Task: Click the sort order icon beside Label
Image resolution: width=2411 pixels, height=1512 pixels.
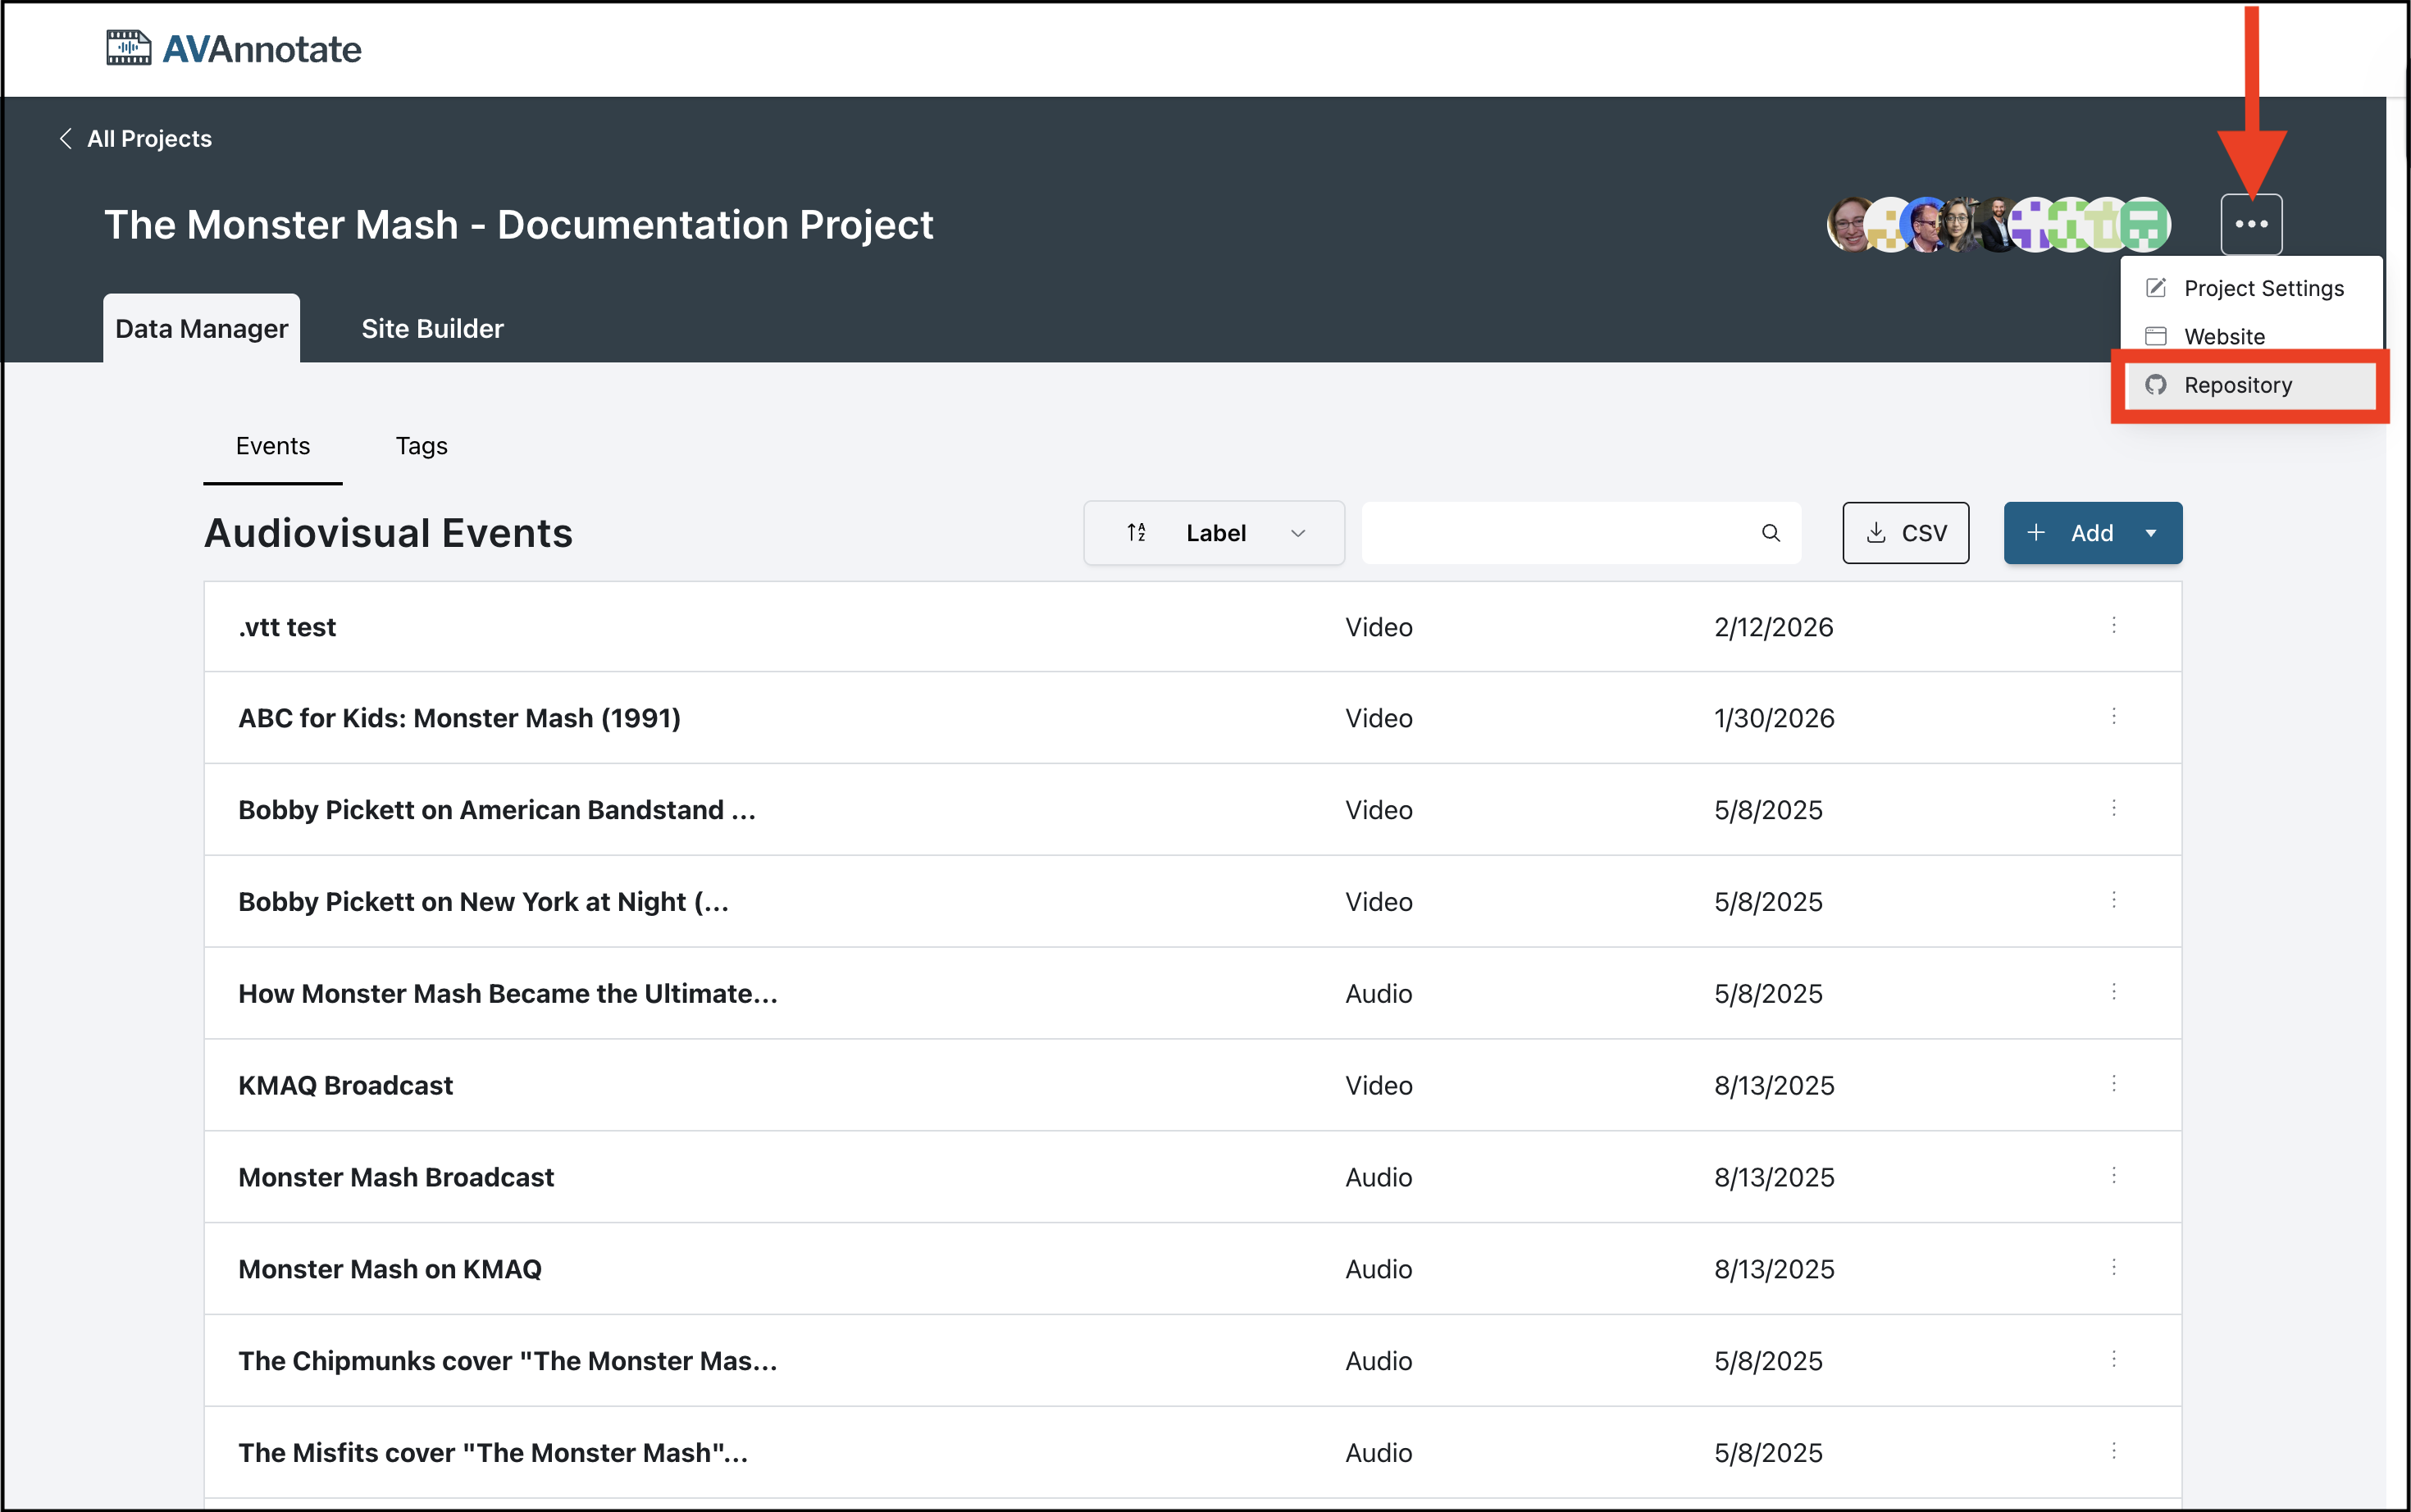Action: click(x=1136, y=533)
